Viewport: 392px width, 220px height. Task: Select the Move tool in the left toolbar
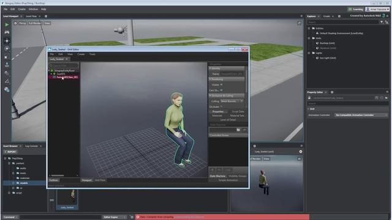7,41
